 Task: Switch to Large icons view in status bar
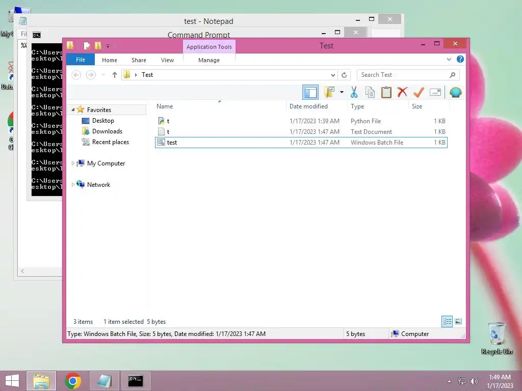click(458, 321)
